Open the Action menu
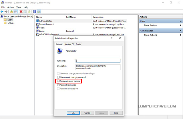This screenshot has height=119, width=183. (x=10, y=7)
